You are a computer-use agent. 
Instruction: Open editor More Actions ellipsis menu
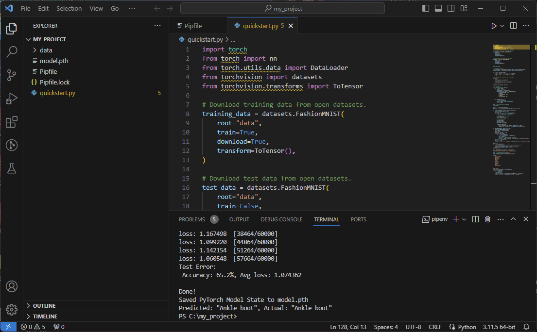point(526,26)
